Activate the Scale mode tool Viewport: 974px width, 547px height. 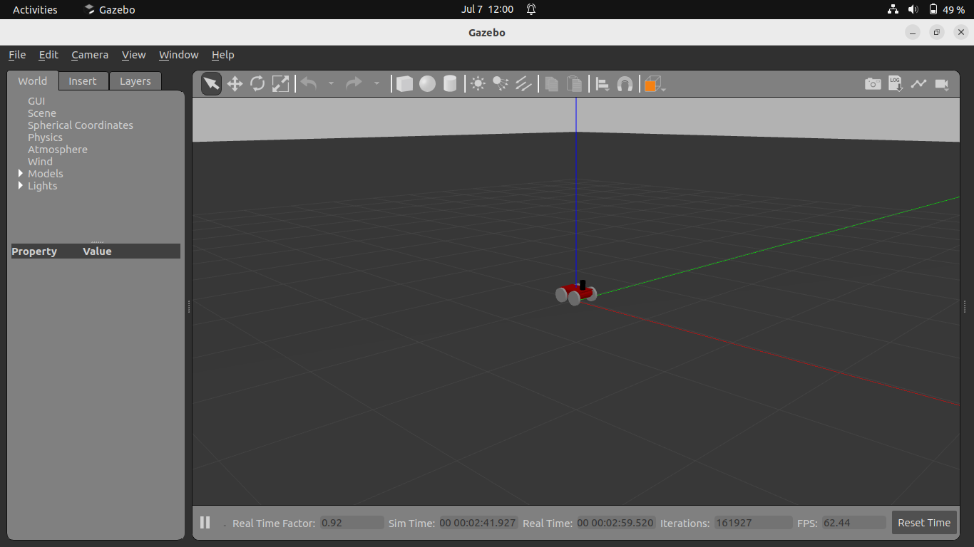pos(281,84)
